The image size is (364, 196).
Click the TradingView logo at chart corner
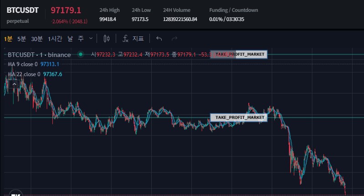click(x=16, y=193)
